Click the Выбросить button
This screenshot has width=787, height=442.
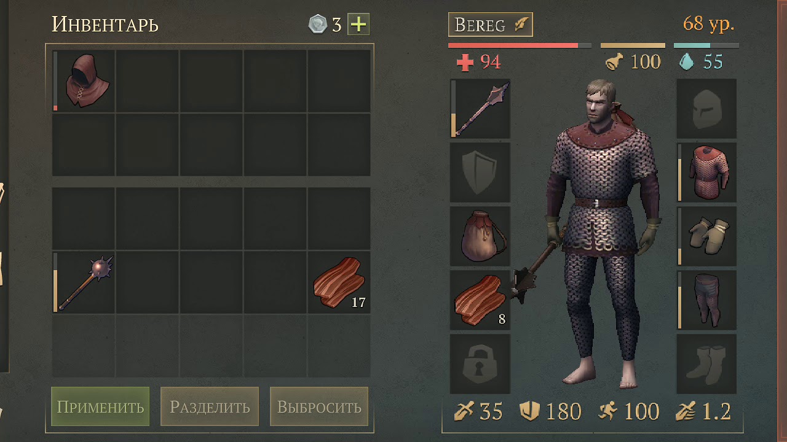(319, 406)
